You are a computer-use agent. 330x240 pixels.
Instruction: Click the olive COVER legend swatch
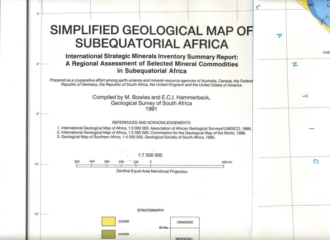tap(108, 234)
